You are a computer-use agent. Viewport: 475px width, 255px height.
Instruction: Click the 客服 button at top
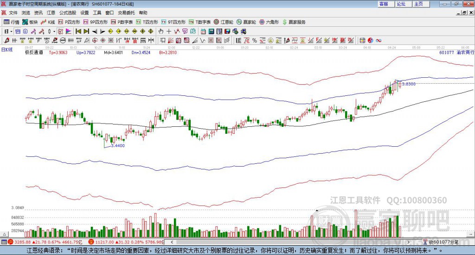coord(384,4)
